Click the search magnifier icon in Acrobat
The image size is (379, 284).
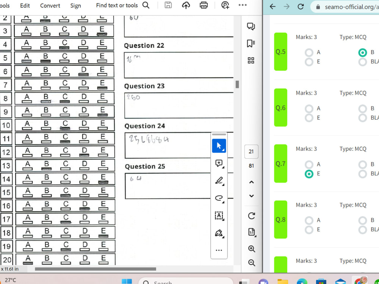146,5
